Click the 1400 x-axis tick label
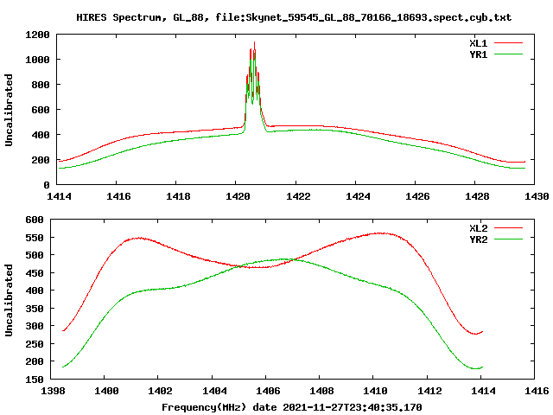Image resolution: width=553 pixels, height=415 pixels. coord(106,391)
